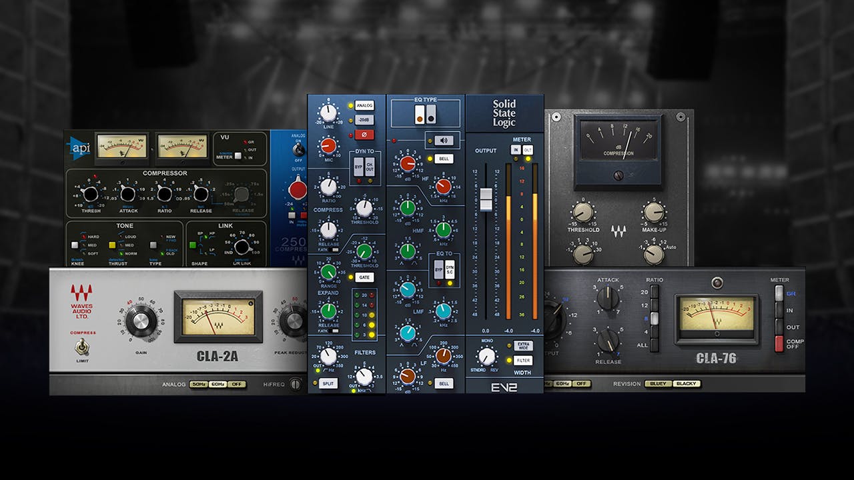Click the api logo
854x480 pixels.
(x=80, y=148)
